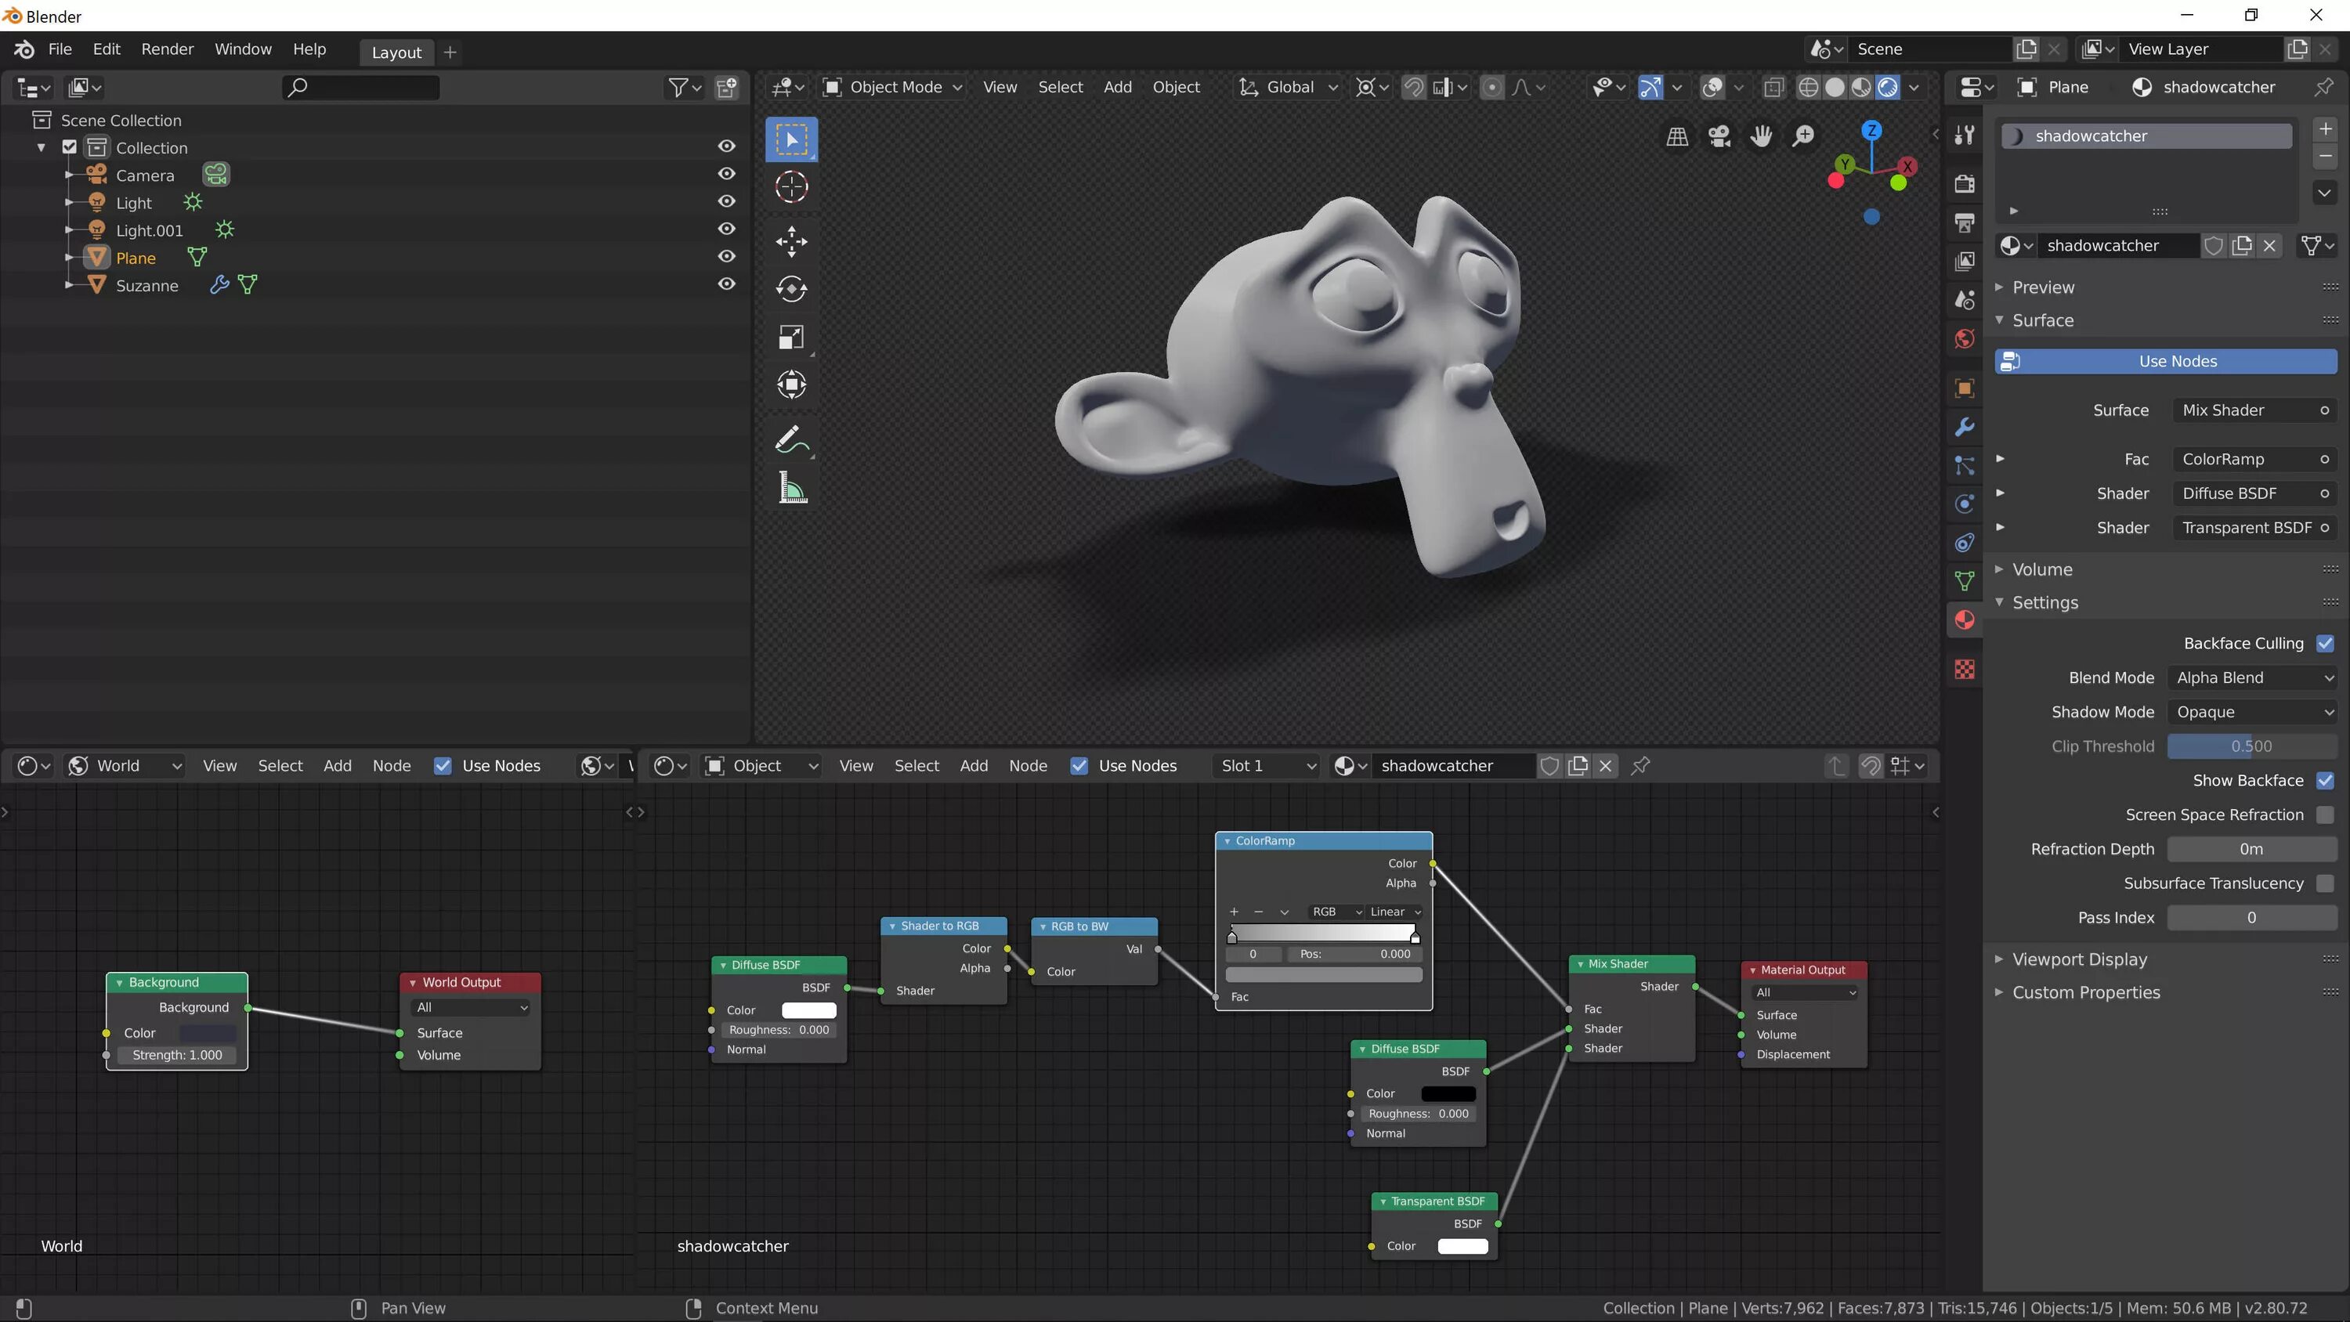Image resolution: width=2350 pixels, height=1322 pixels.
Task: Open the Blend Mode dropdown
Action: [x=2251, y=678]
